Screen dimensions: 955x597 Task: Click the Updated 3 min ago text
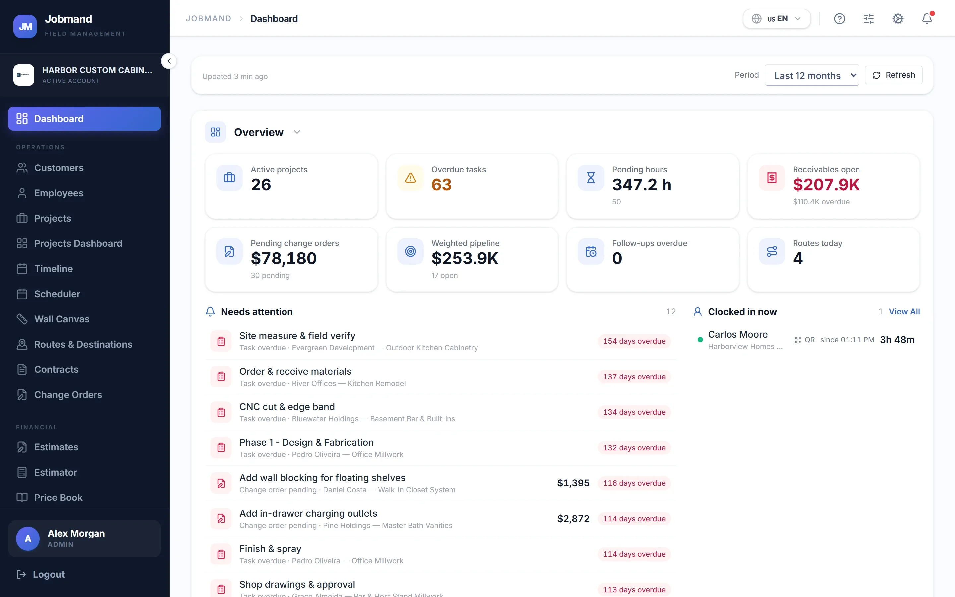(235, 76)
